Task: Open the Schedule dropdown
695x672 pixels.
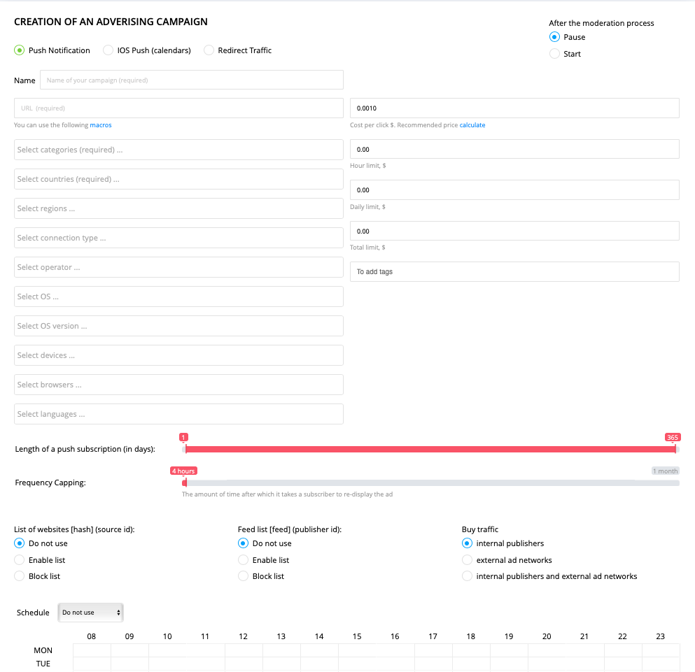Action: point(90,612)
